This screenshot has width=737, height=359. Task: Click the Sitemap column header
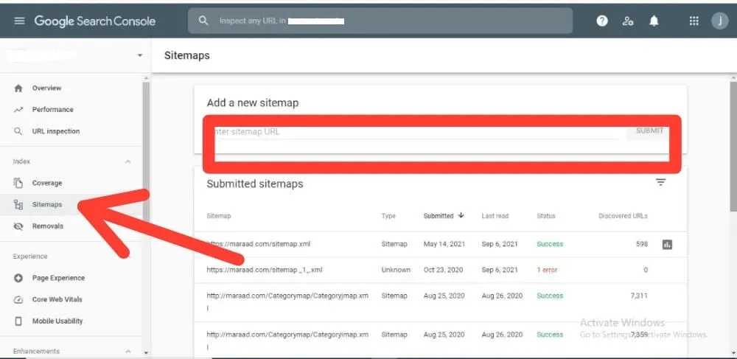pyautogui.click(x=219, y=216)
